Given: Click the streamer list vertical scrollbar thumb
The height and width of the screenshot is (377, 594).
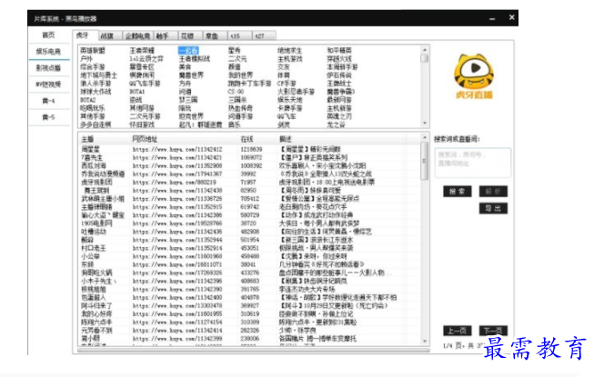Looking at the screenshot, I should pos(425,162).
